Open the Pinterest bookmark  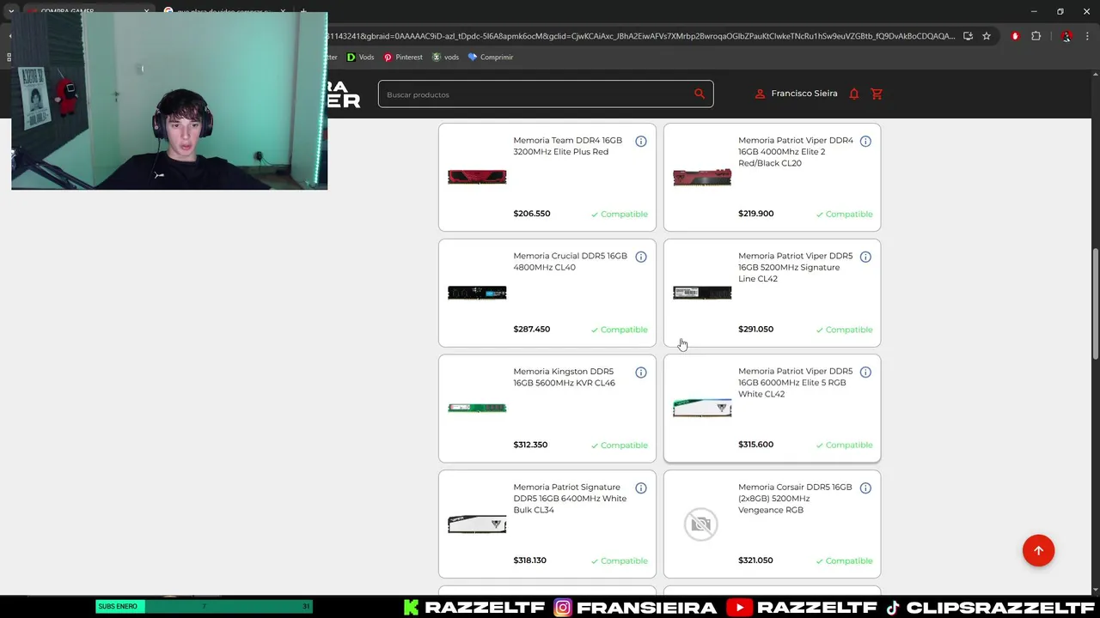tap(403, 57)
